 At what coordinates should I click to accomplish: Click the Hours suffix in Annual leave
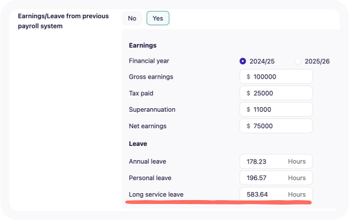pyautogui.click(x=297, y=161)
